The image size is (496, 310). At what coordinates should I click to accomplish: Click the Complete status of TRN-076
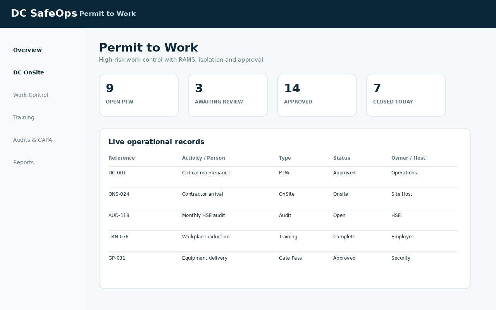344,237
